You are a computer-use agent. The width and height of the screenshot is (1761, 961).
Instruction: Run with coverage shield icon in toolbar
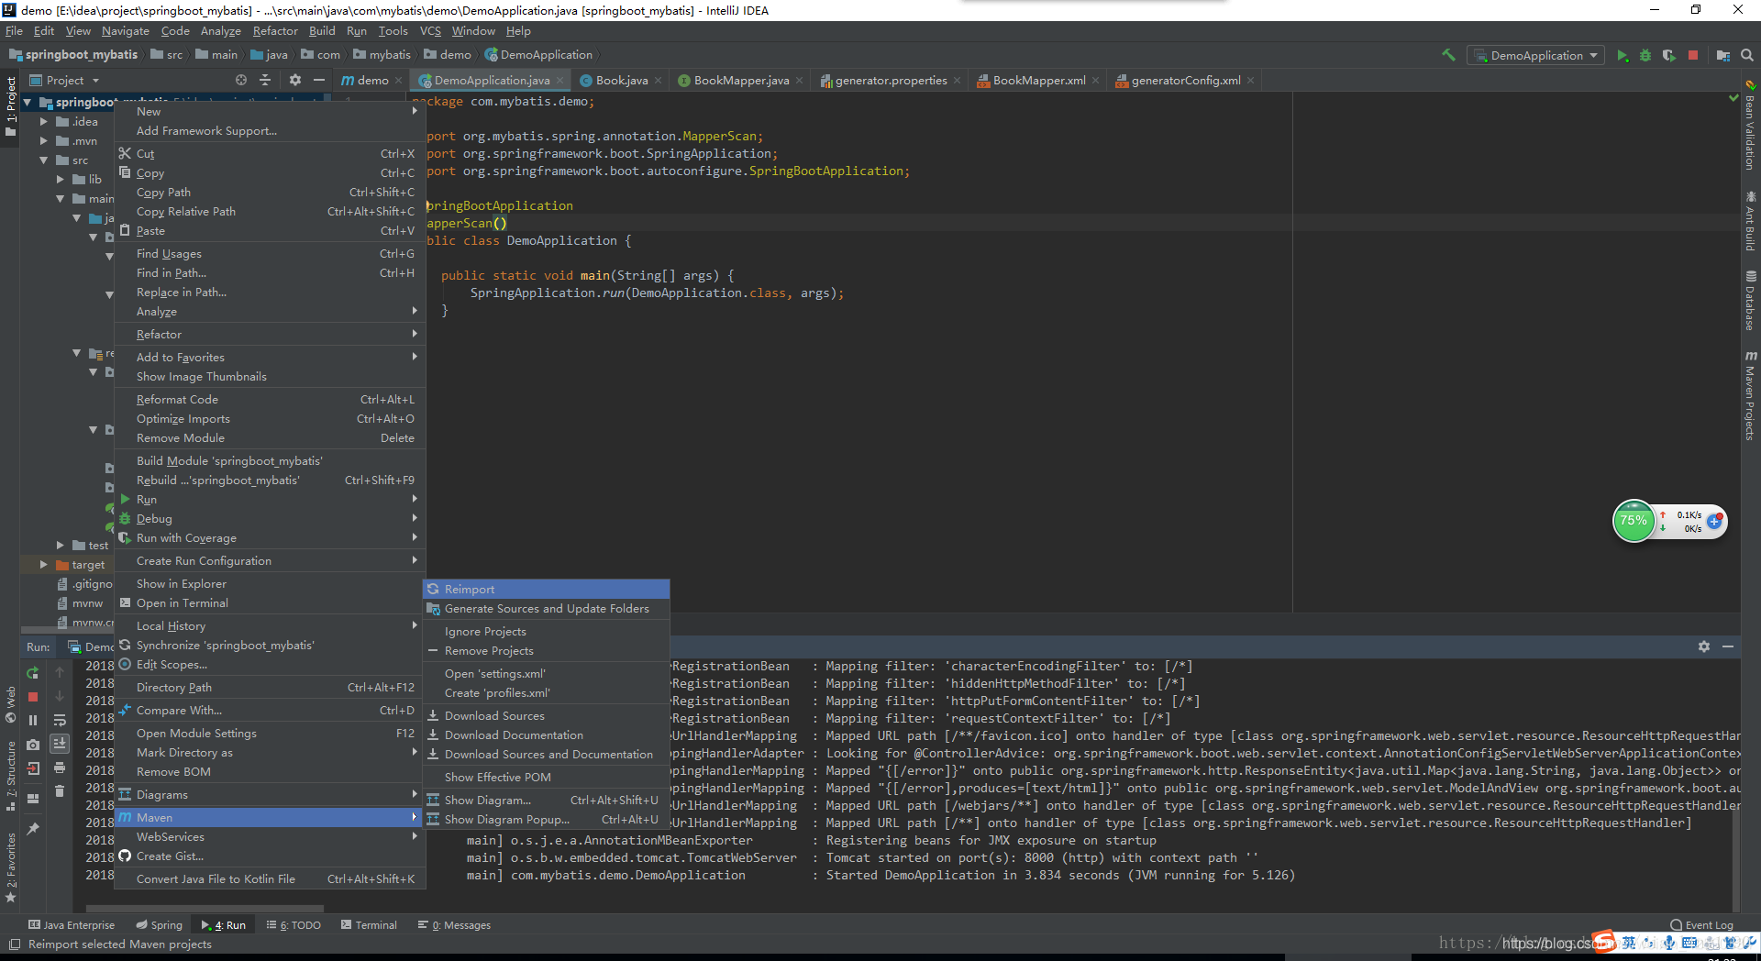[1668, 55]
